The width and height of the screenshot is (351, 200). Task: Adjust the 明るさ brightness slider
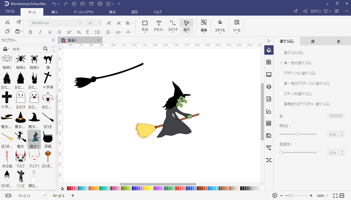click(298, 134)
